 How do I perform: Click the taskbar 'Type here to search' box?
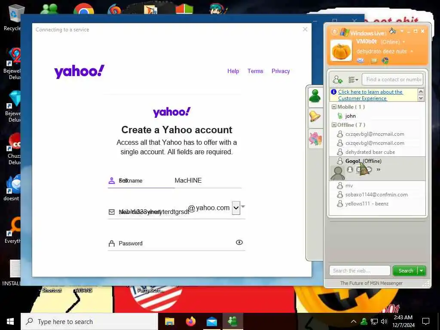pyautogui.click(x=89, y=321)
